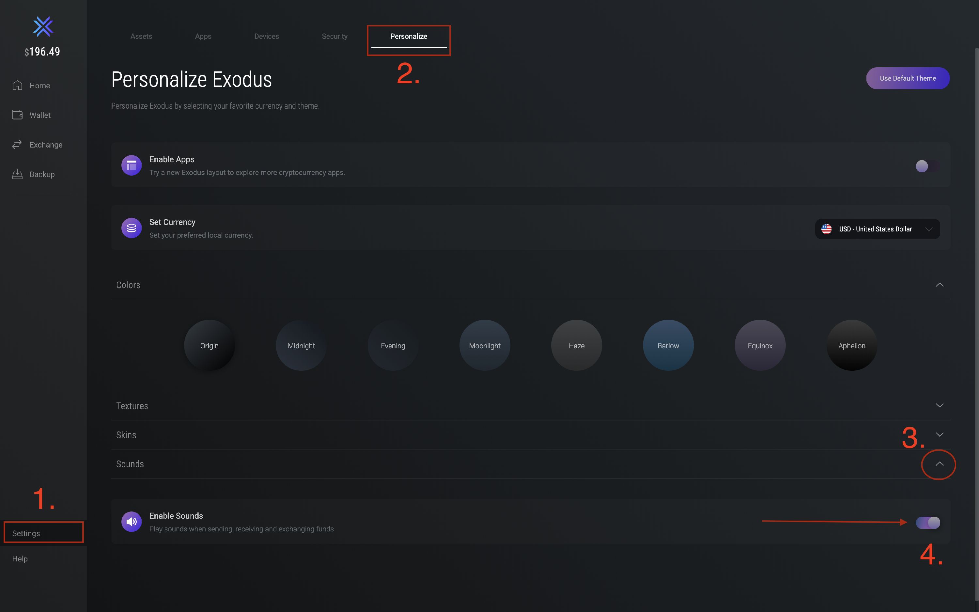Expand the Skins section chevron
The height and width of the screenshot is (612, 979).
pyautogui.click(x=940, y=435)
